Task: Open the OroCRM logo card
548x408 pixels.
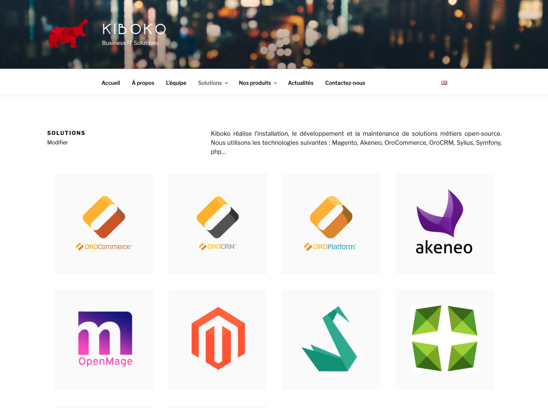Action: tap(217, 224)
